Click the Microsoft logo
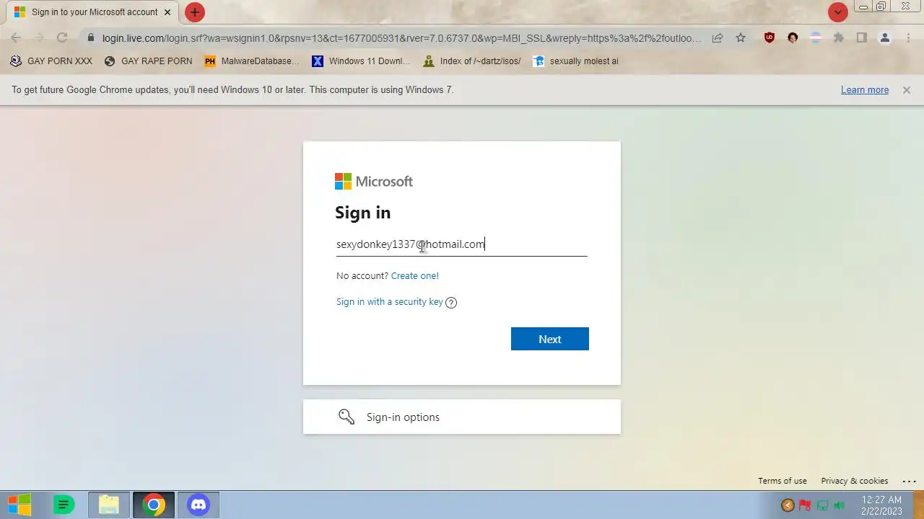 [373, 182]
